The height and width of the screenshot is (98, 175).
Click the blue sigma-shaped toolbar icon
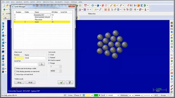pos(142,5)
